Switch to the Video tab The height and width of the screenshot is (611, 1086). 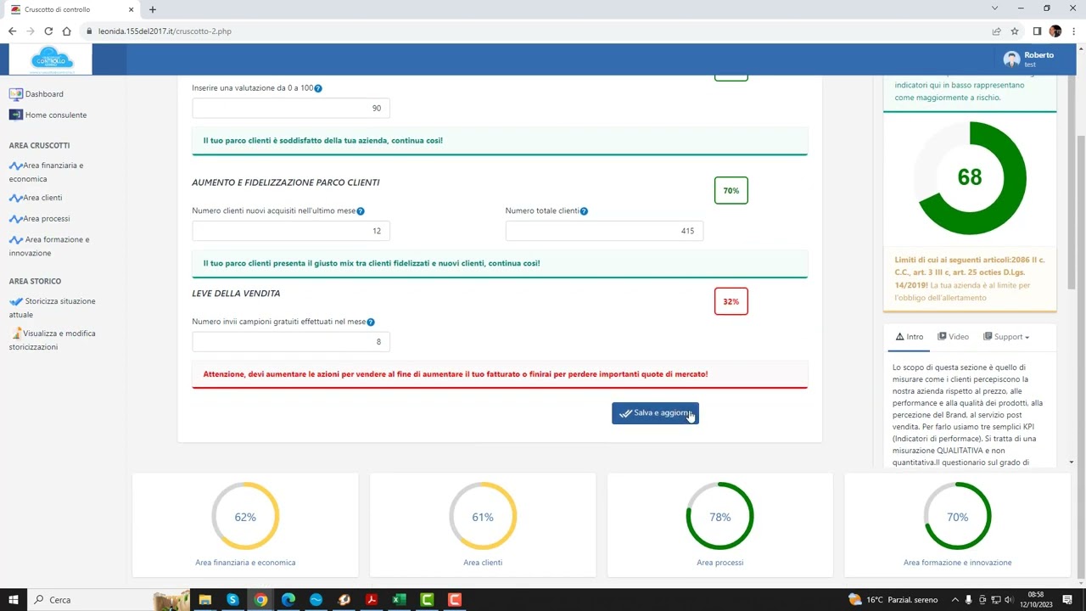953,337
